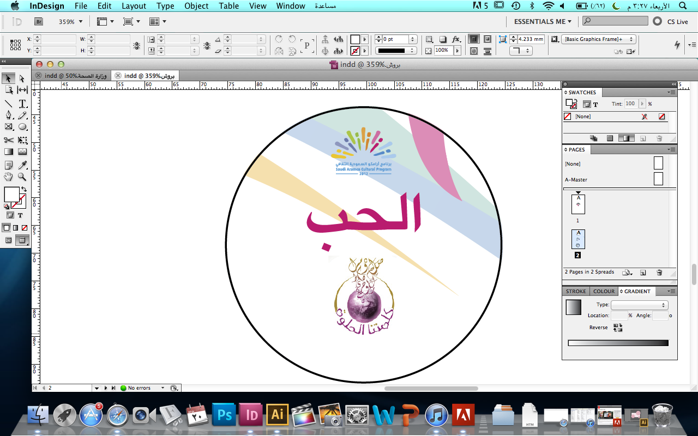Image resolution: width=698 pixels, height=436 pixels.
Task: Select the Scissors tool
Action: tap(9, 140)
